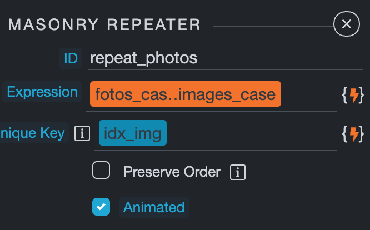This screenshot has height=230, width=370.
Task: Click the ID property label
Action: point(71,58)
